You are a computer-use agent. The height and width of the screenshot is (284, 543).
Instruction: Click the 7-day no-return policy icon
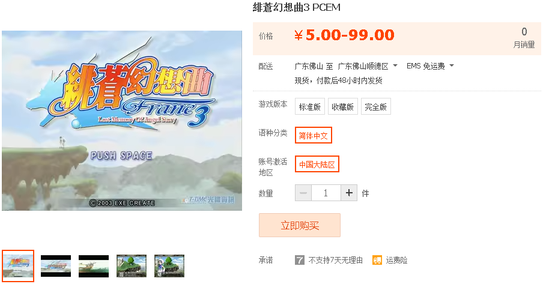point(300,260)
